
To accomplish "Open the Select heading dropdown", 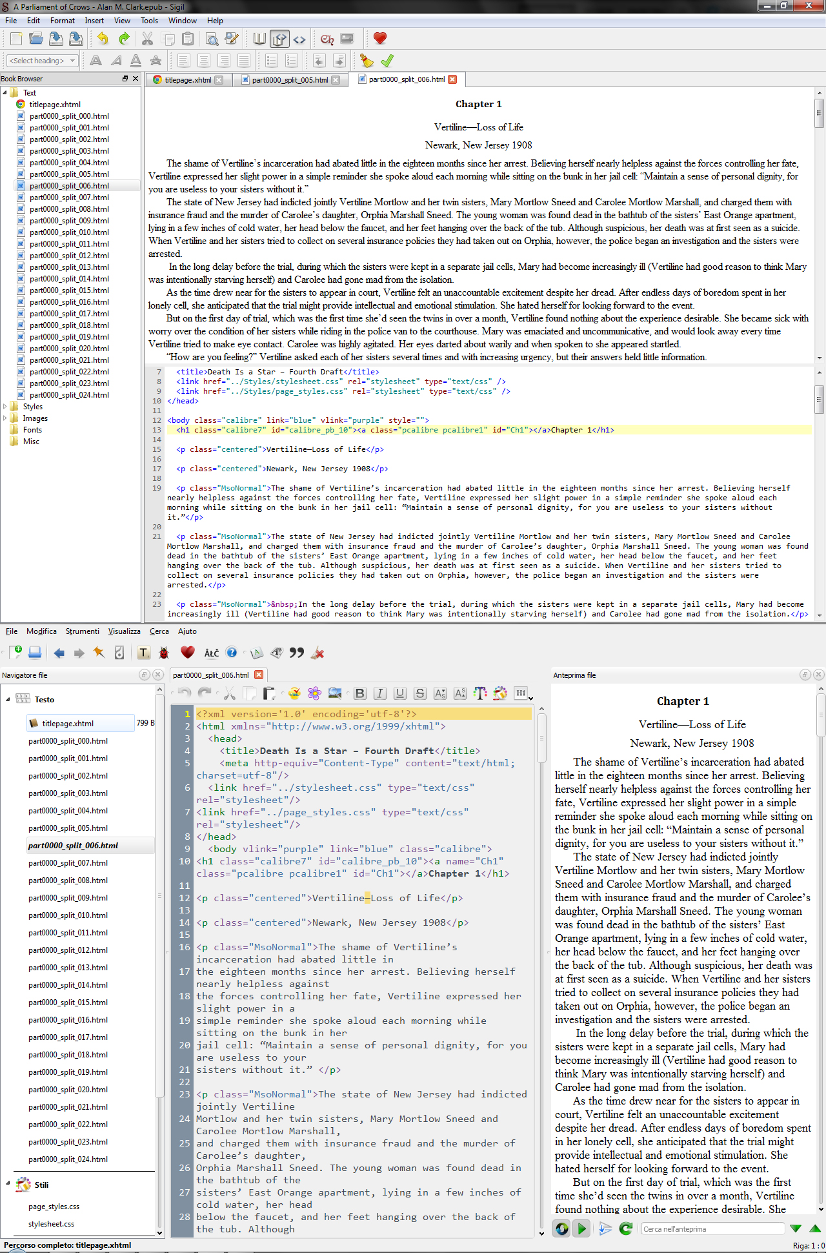I will coord(42,61).
